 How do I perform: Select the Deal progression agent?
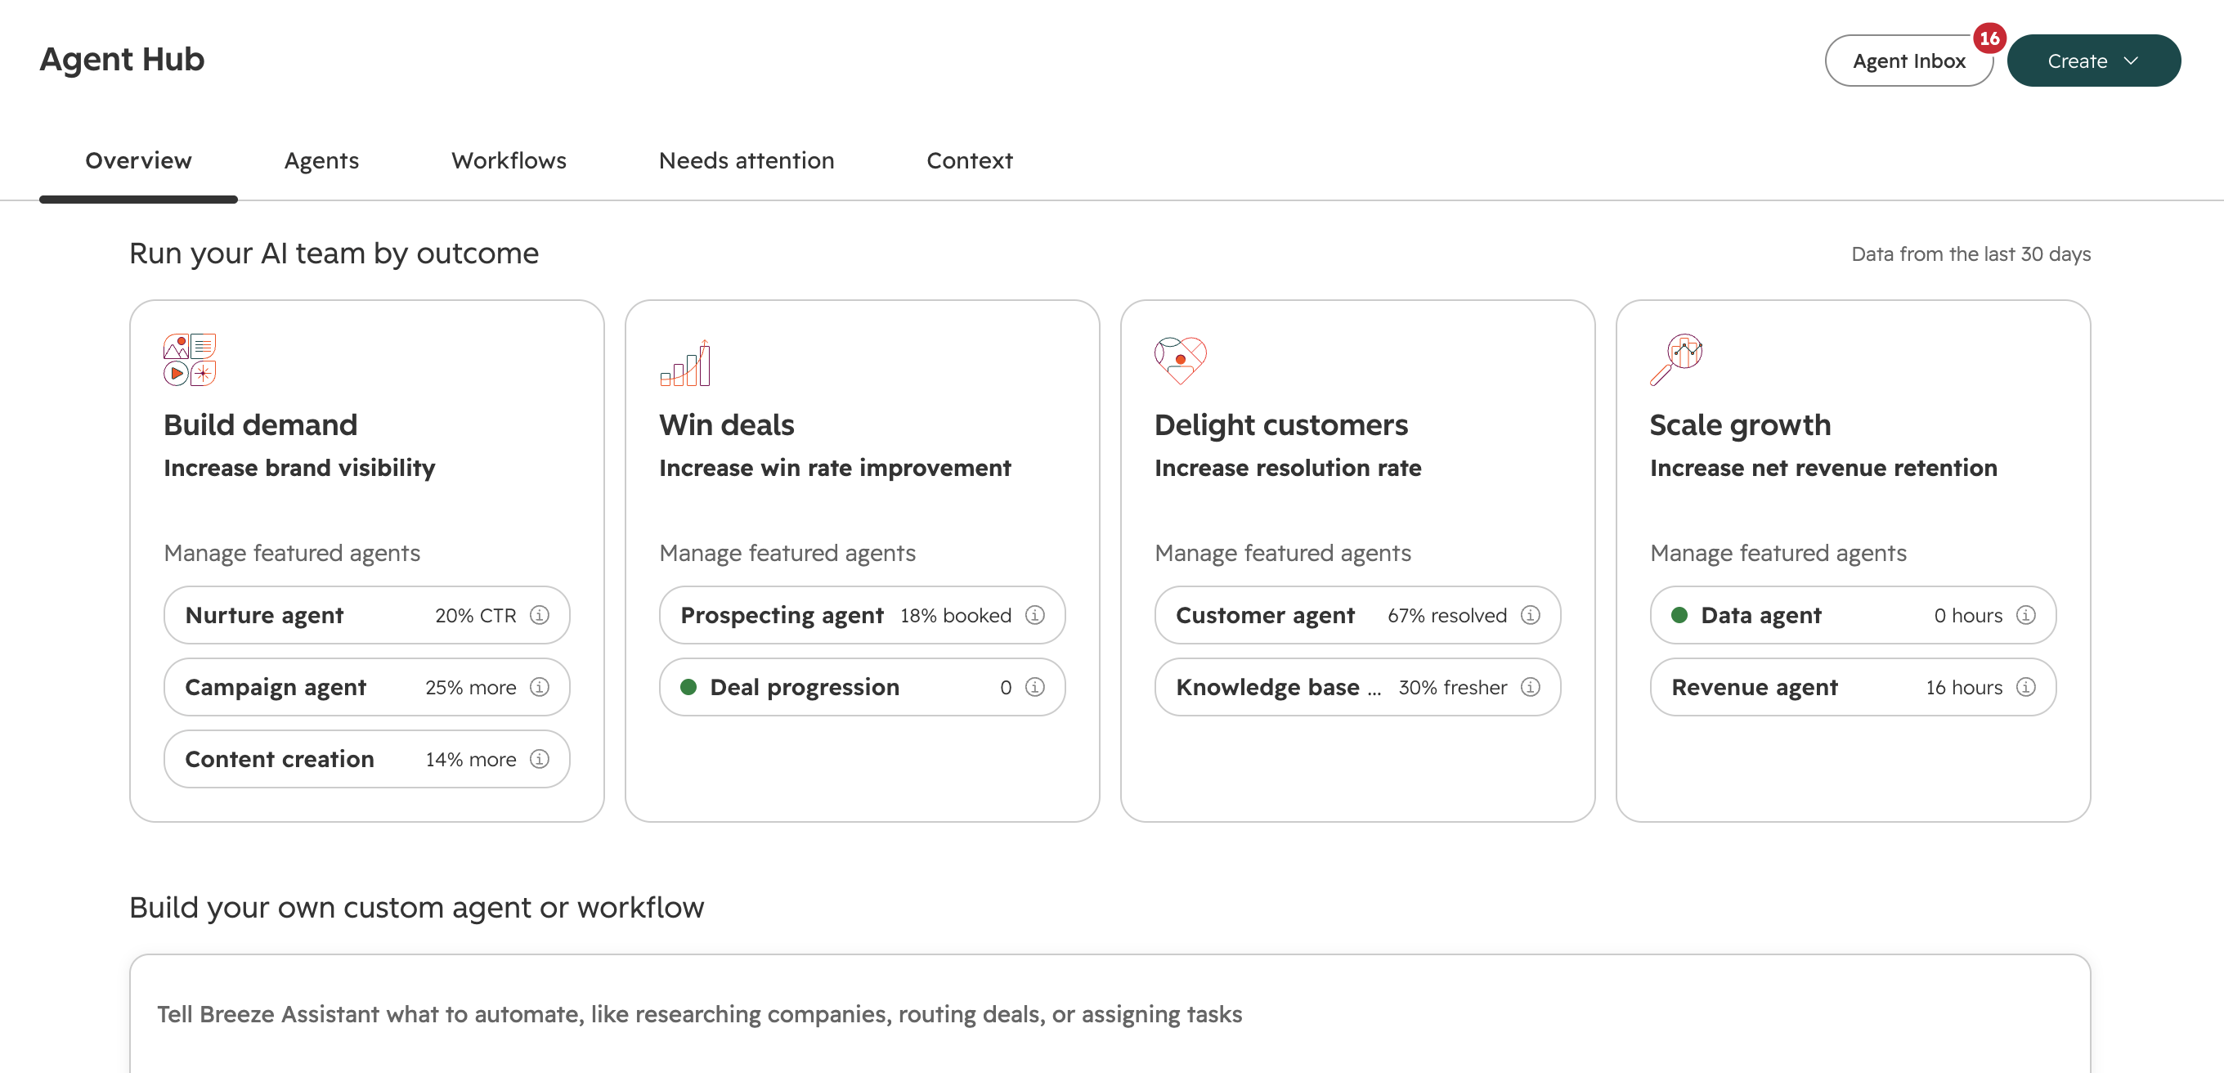tap(863, 686)
